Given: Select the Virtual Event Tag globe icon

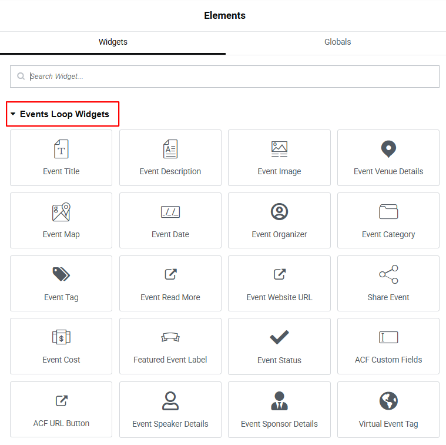Looking at the screenshot, I should tap(388, 401).
